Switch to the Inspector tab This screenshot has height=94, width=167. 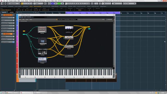[x=4, y=12]
